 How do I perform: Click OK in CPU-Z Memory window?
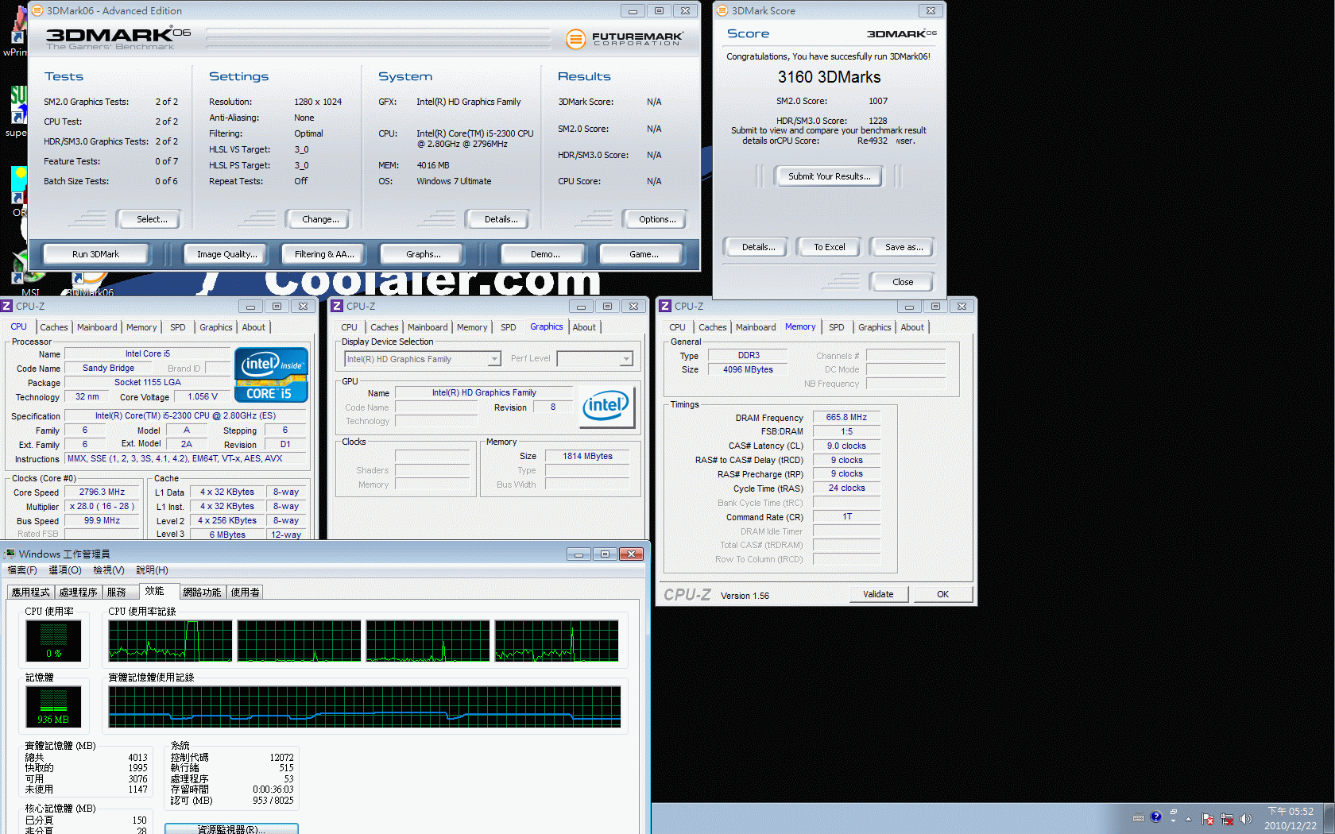[942, 594]
